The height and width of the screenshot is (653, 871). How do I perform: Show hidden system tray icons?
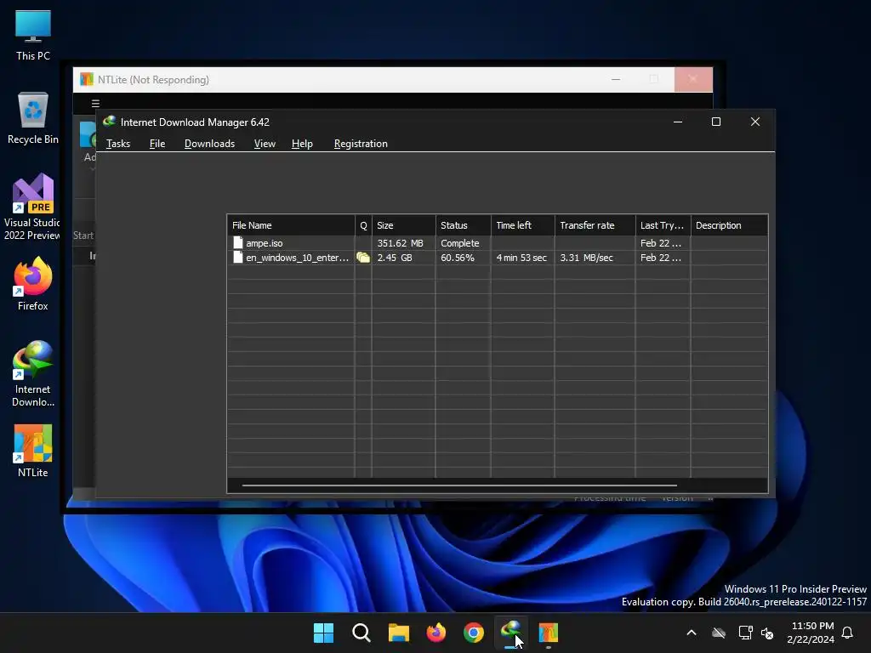pos(692,633)
